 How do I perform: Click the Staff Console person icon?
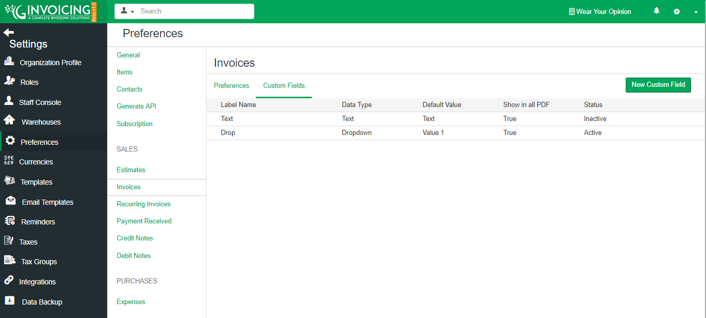[9, 101]
